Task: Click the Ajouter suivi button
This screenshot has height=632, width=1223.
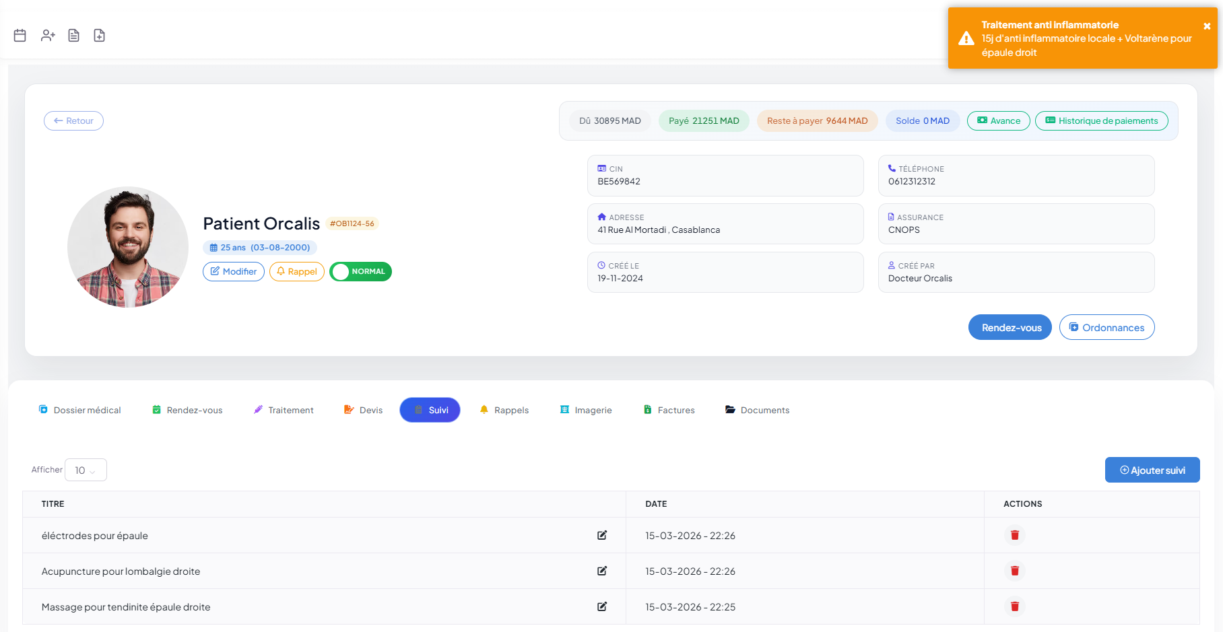Action: (1152, 470)
